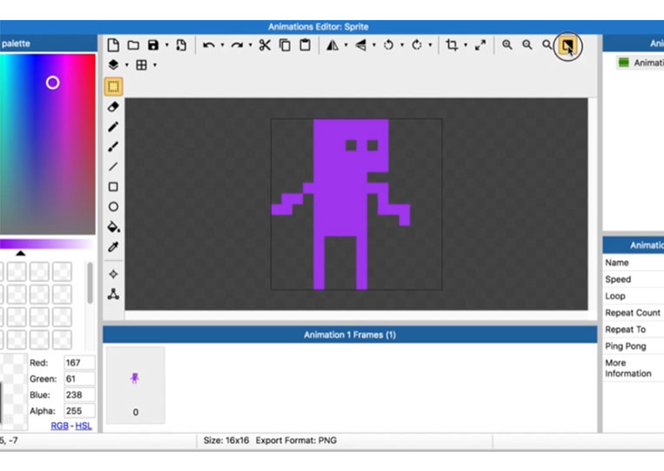Select the Eraser tool

point(113,107)
